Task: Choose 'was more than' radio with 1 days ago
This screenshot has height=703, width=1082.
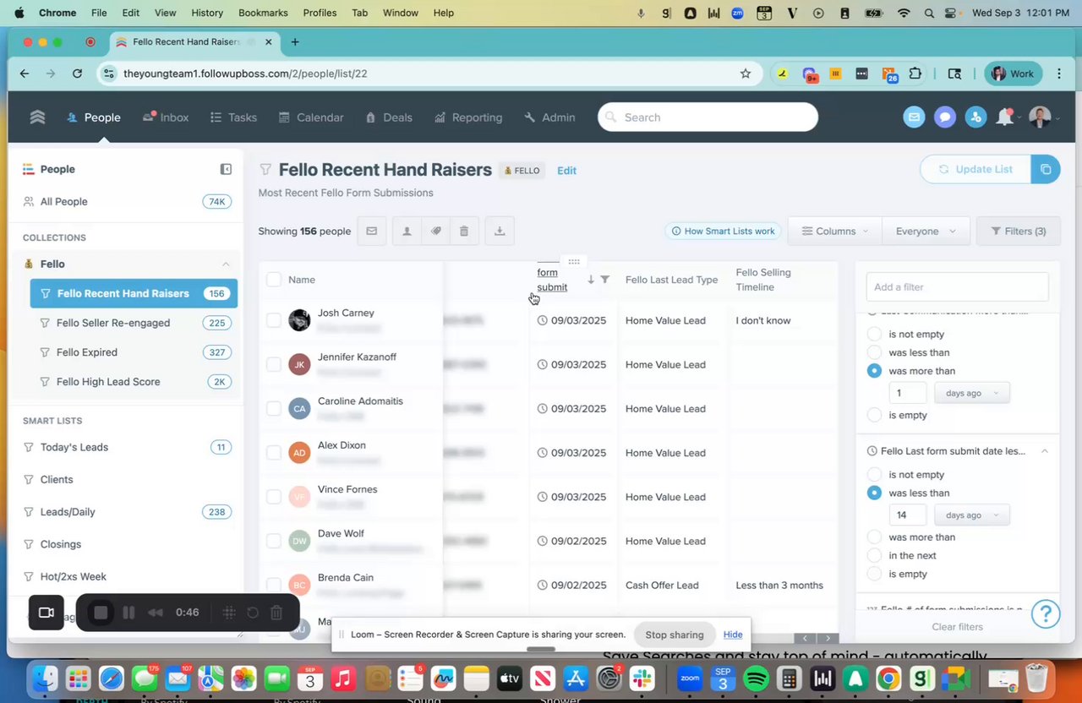Action: coord(874,371)
